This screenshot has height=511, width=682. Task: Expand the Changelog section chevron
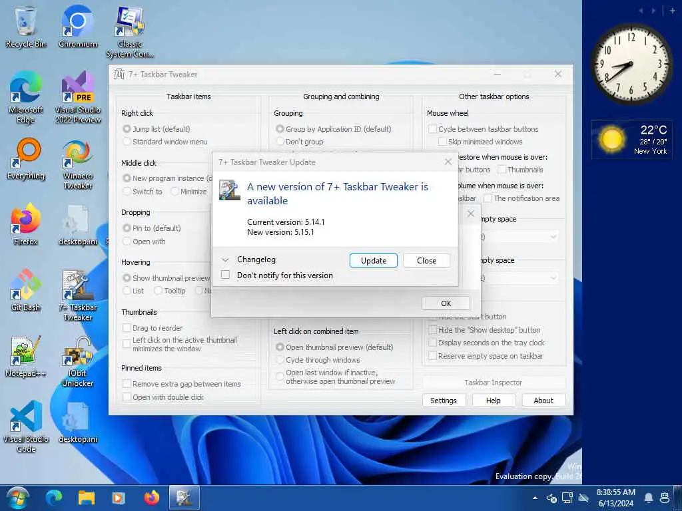(x=225, y=260)
